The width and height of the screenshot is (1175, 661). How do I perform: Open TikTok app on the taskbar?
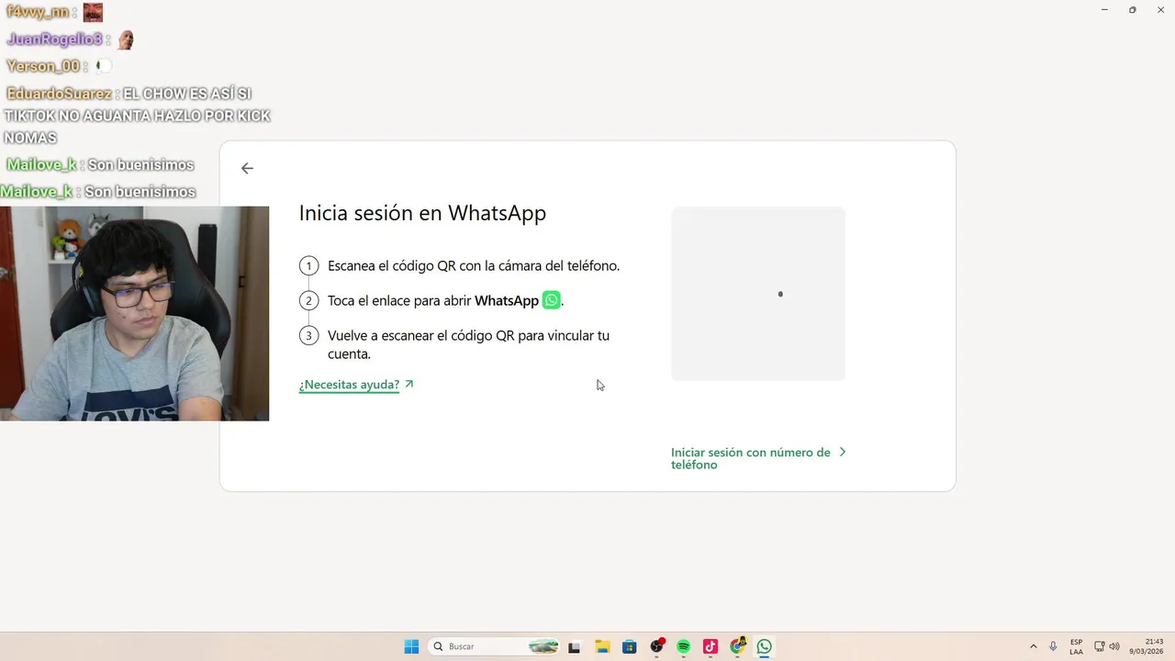coord(711,646)
